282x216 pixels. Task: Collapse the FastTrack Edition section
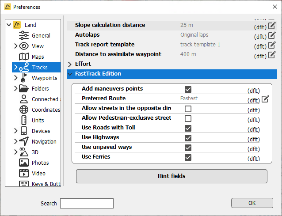coord(70,74)
